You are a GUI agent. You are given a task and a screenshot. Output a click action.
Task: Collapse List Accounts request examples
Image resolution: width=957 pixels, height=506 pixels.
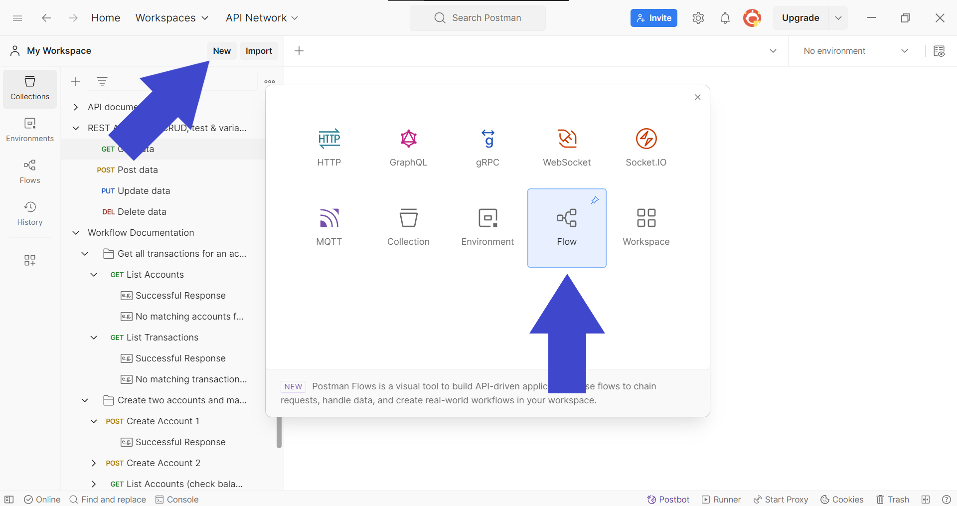coord(94,275)
